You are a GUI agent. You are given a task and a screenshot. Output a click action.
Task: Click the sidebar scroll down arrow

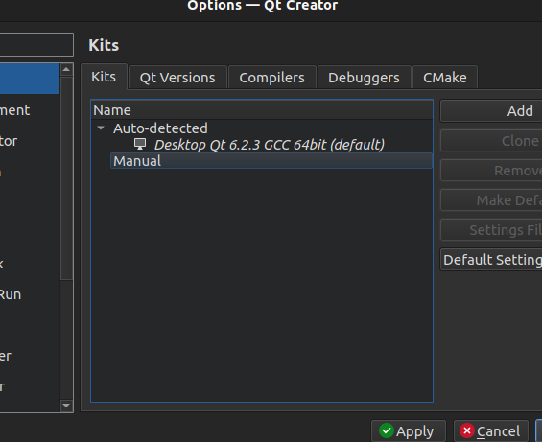(66, 405)
